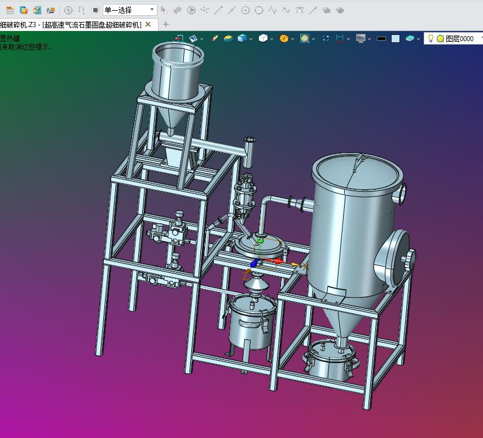The image size is (483, 438).
Task: Click the monitor display settings icon
Action: coord(361,38)
